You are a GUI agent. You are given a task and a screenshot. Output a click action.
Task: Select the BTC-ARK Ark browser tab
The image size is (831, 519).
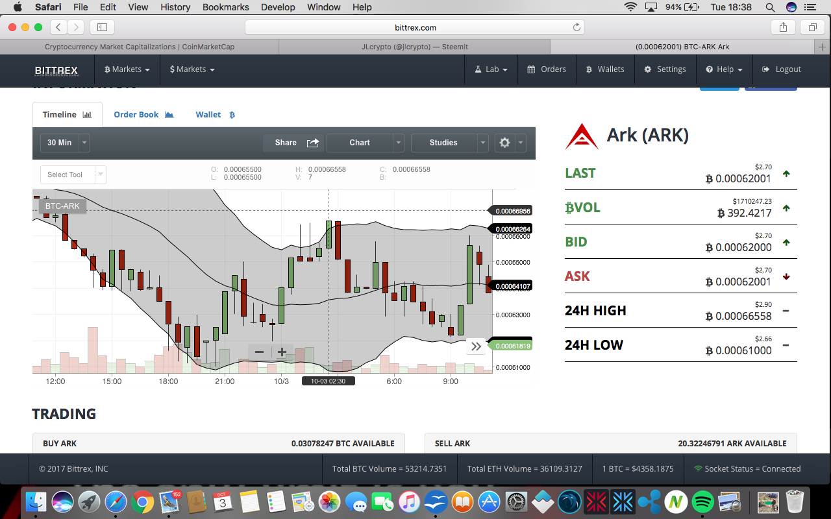pyautogui.click(x=682, y=47)
